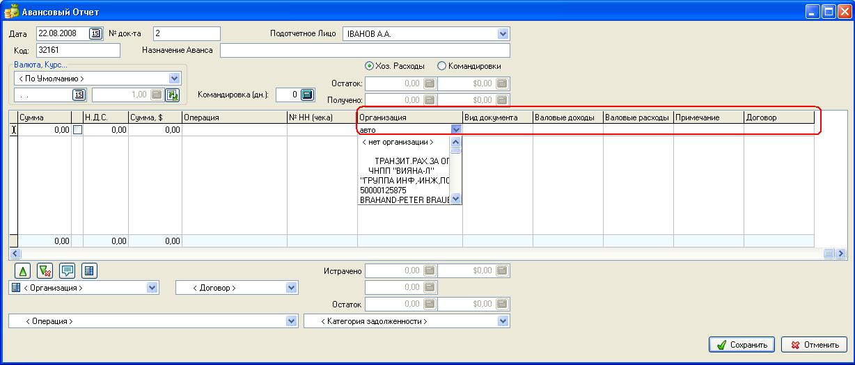Viewport: 855px width, 365px height.
Task: Open calendar picker in Валюта, Курс date field
Action: (79, 95)
